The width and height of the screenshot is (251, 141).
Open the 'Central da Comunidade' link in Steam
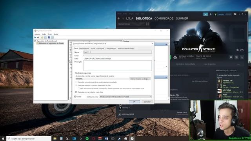(186, 64)
